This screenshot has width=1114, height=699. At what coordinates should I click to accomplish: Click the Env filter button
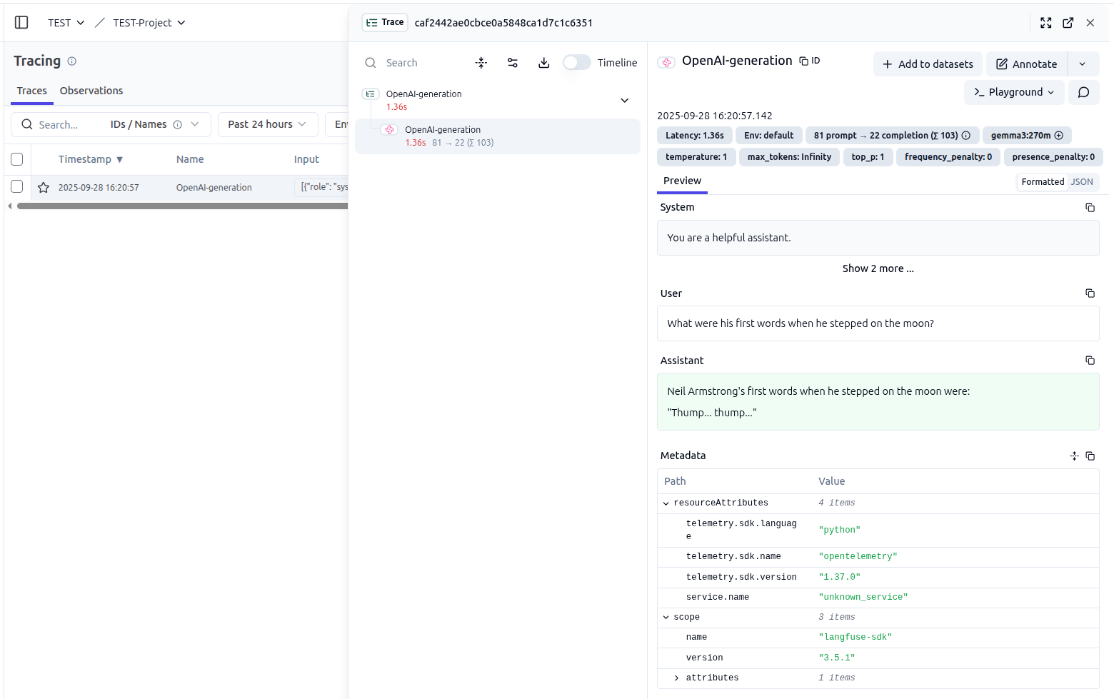[338, 124]
